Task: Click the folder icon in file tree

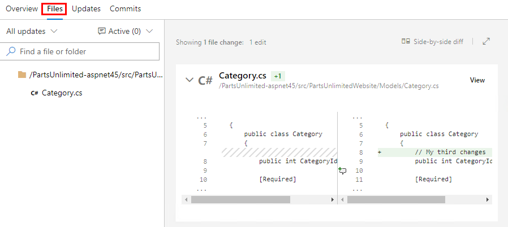Action: tap(21, 75)
